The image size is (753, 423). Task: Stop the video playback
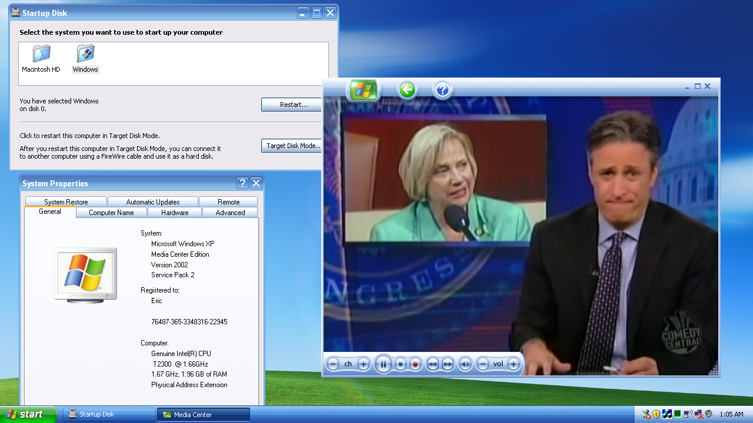pyautogui.click(x=401, y=364)
